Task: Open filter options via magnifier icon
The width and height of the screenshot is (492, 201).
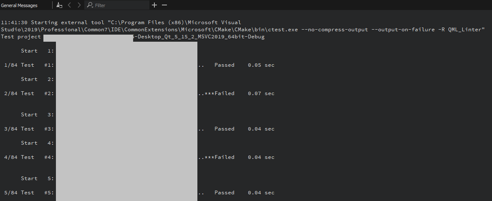Action: [x=90, y=5]
